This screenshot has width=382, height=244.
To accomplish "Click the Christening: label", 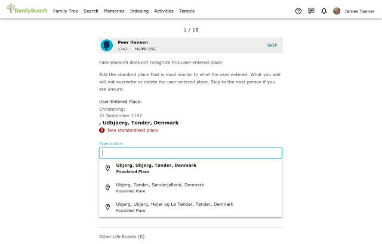I will point(112,110).
